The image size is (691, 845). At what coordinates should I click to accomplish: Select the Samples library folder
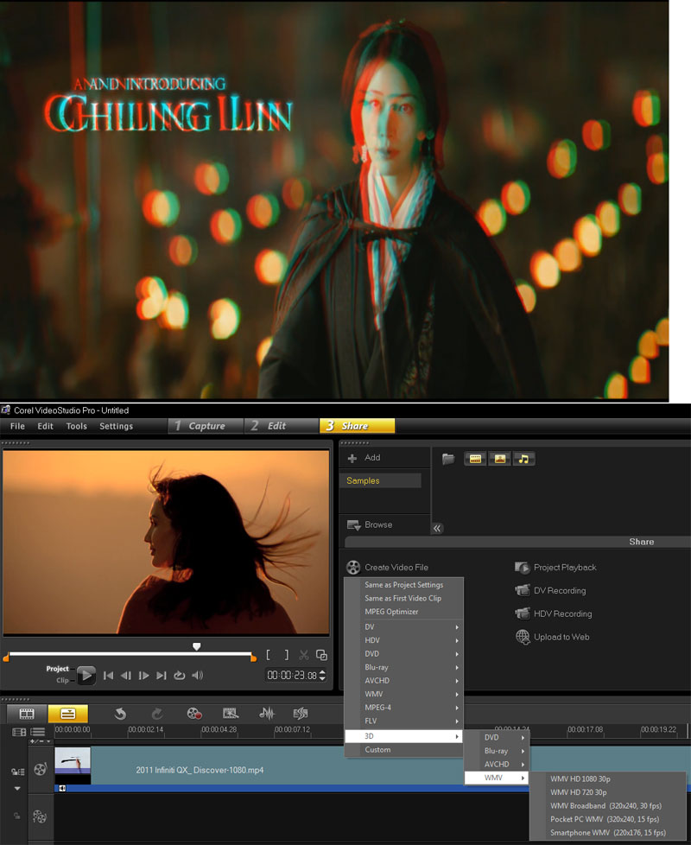coord(380,480)
